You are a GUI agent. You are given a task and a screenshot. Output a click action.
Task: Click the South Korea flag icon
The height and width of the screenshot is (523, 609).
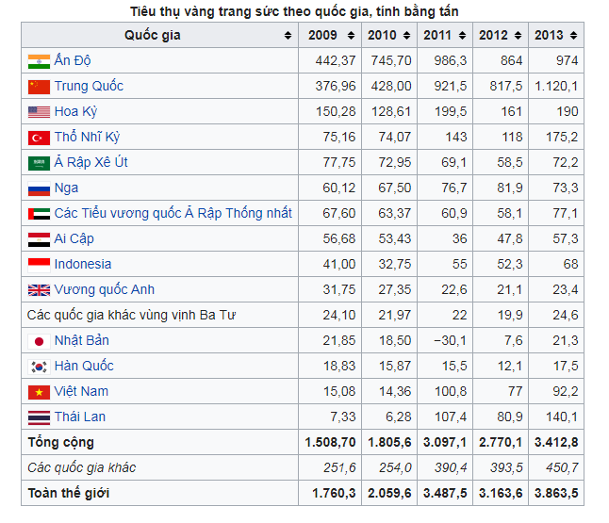[x=39, y=367]
